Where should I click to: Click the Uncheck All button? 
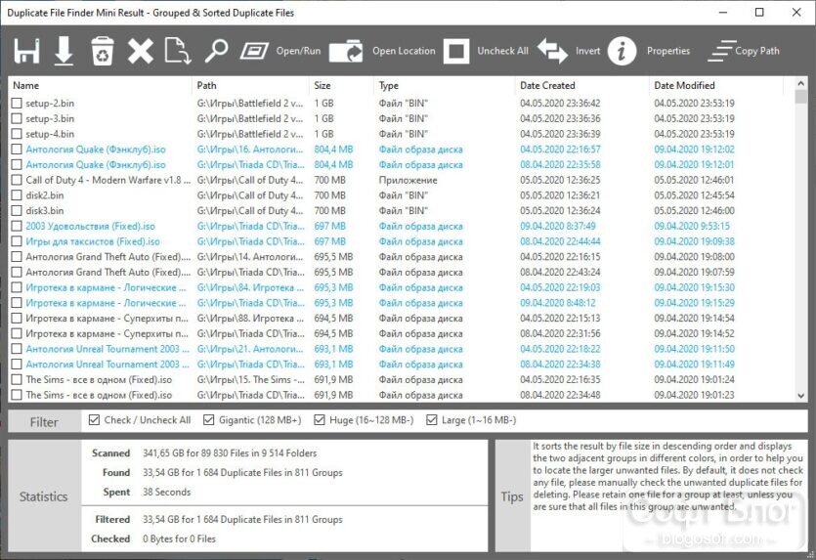[486, 51]
